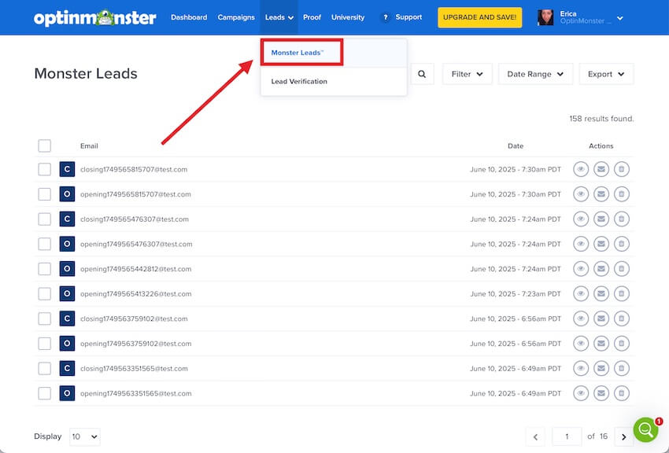Image resolution: width=669 pixels, height=453 pixels.
Task: Click the question mark next to Support
Action: click(x=383, y=17)
